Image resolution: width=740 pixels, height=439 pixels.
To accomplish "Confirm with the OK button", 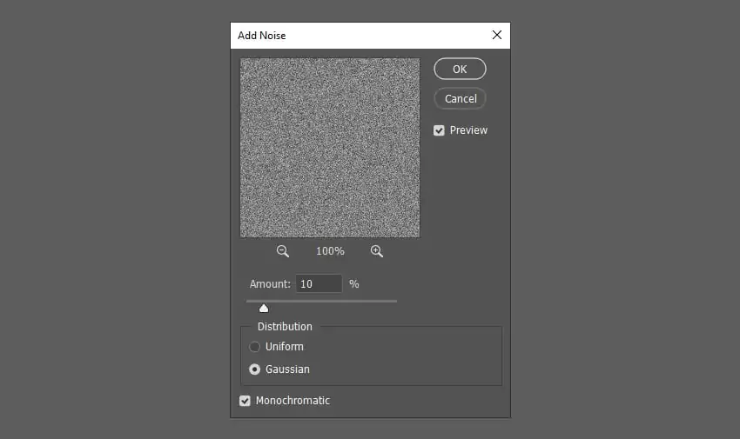I will 460,69.
